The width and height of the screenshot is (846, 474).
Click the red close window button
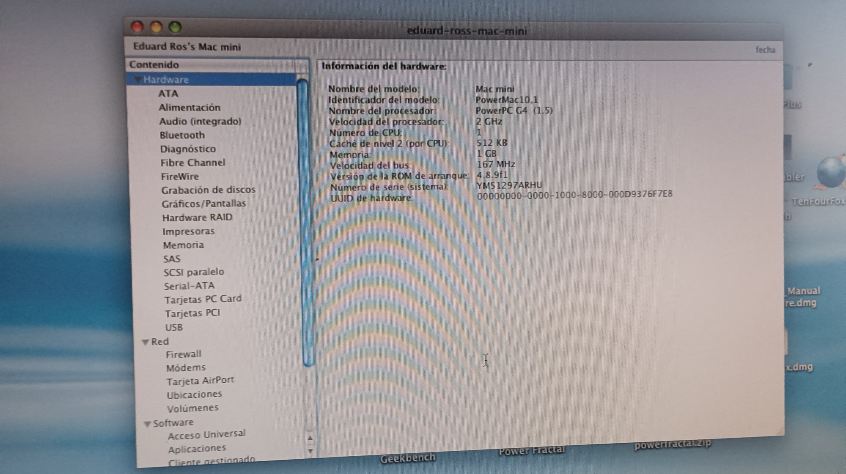(137, 27)
